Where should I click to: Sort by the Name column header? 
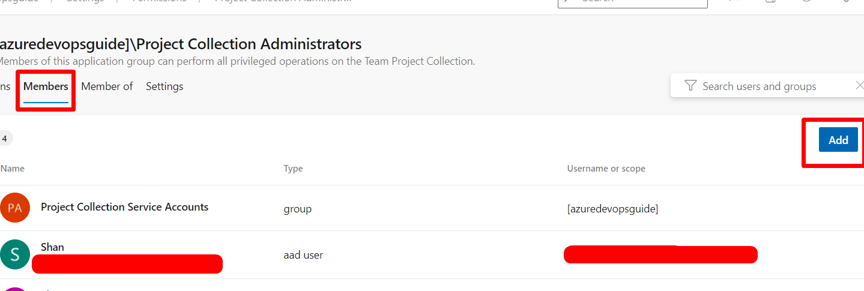[x=13, y=169]
